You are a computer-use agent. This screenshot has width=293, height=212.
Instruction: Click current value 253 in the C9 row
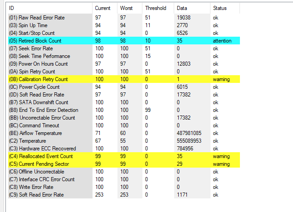tap(99, 195)
